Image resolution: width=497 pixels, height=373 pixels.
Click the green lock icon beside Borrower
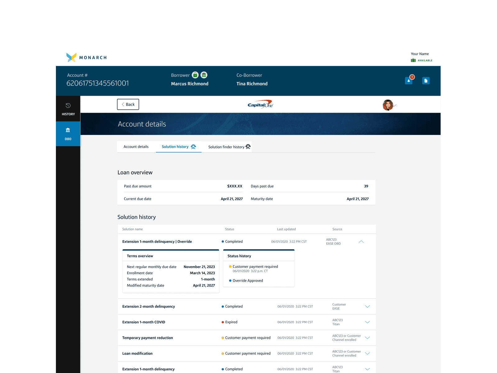[195, 75]
